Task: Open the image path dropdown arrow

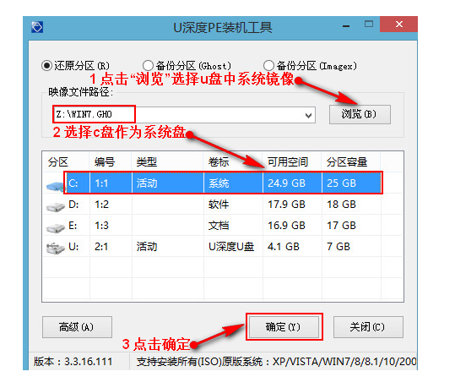Action: coord(308,115)
